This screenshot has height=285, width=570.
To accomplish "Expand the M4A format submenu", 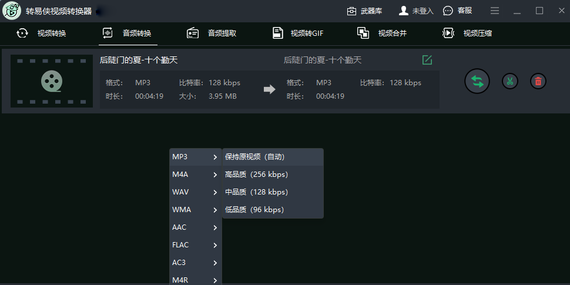I will click(195, 175).
